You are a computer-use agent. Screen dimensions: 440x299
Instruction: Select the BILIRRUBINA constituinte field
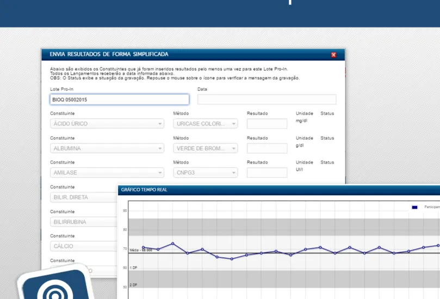[x=82, y=222]
